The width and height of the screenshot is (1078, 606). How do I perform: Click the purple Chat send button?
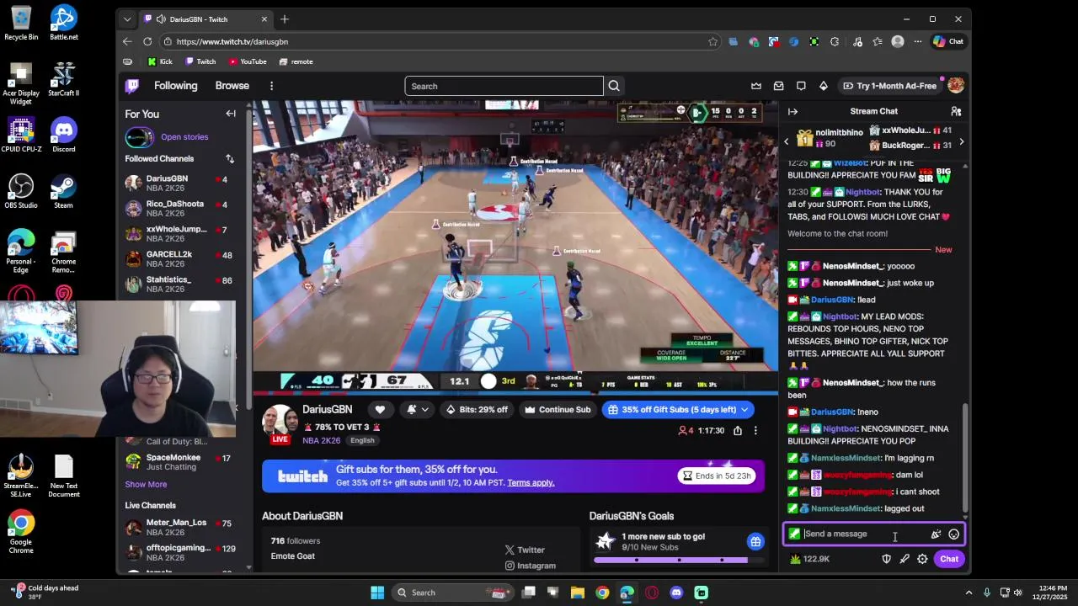[x=949, y=559]
